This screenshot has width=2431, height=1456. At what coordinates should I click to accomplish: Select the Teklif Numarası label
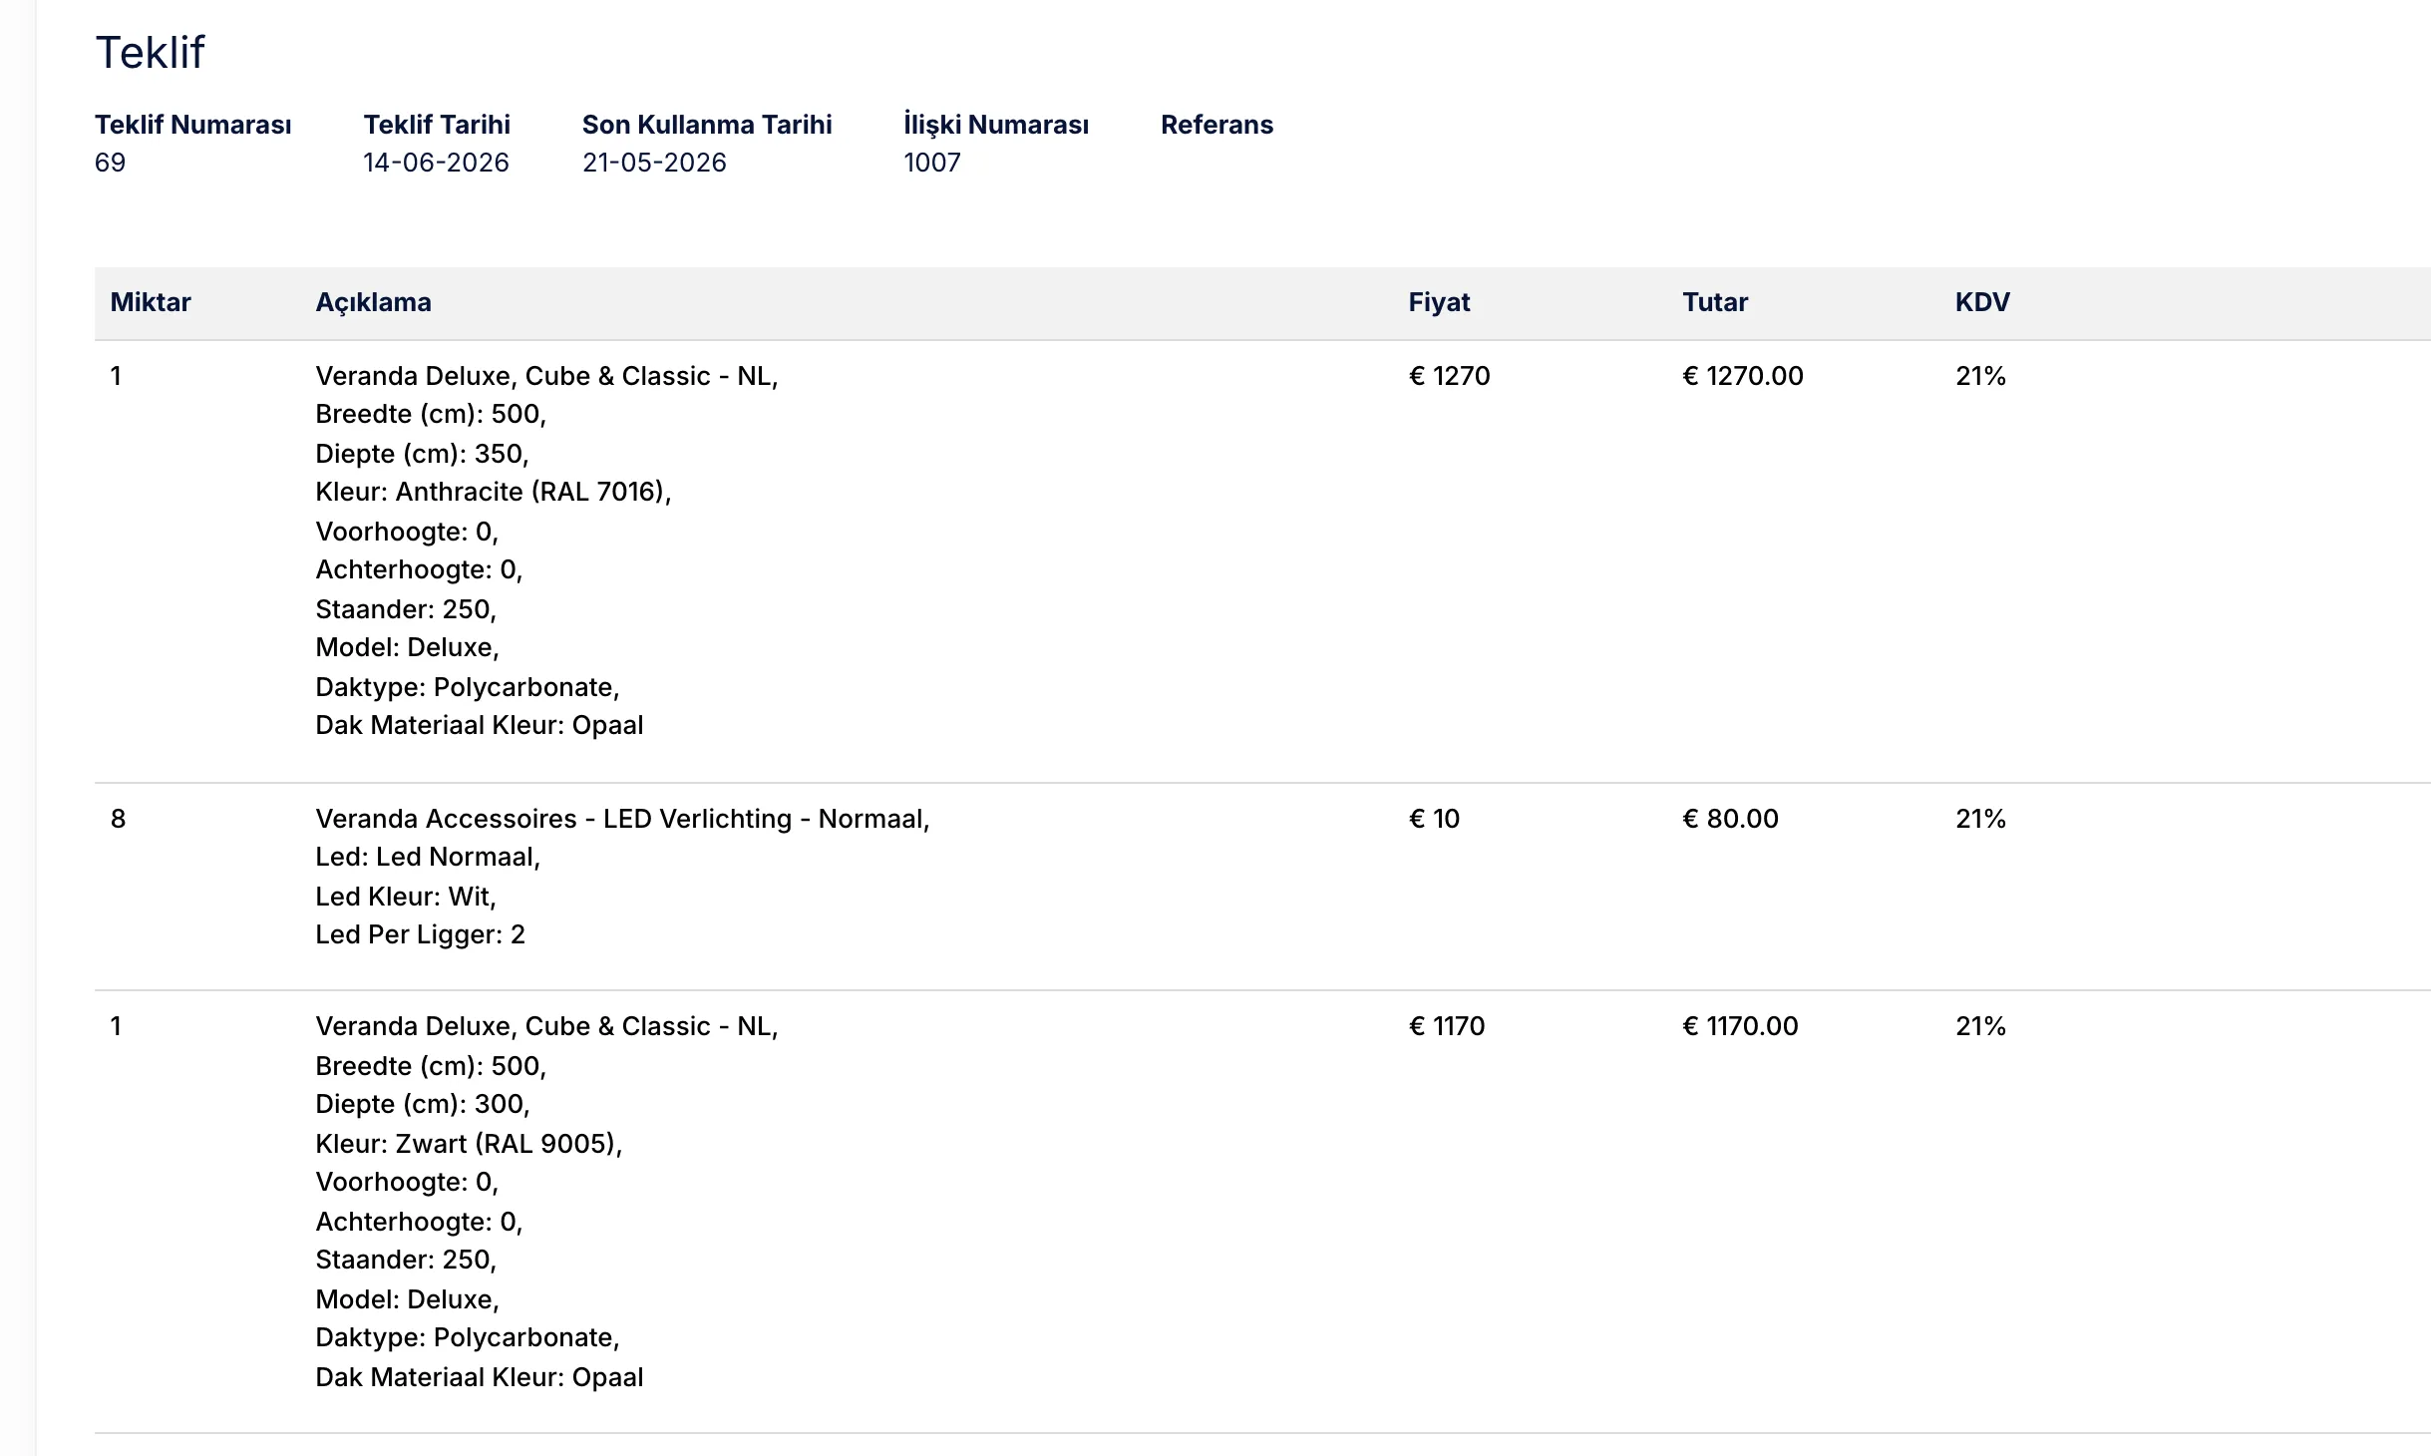[193, 125]
